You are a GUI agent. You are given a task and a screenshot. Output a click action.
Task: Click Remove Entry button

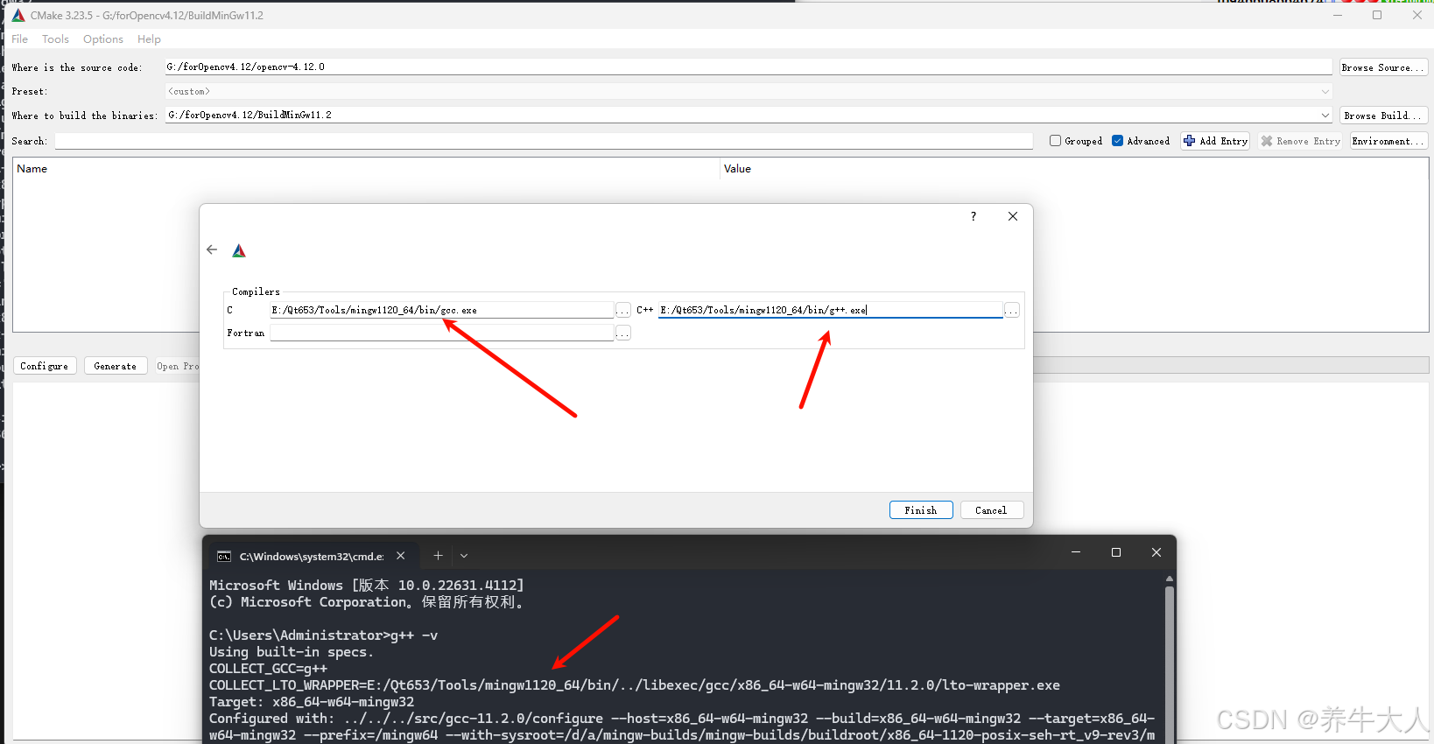pos(1300,141)
